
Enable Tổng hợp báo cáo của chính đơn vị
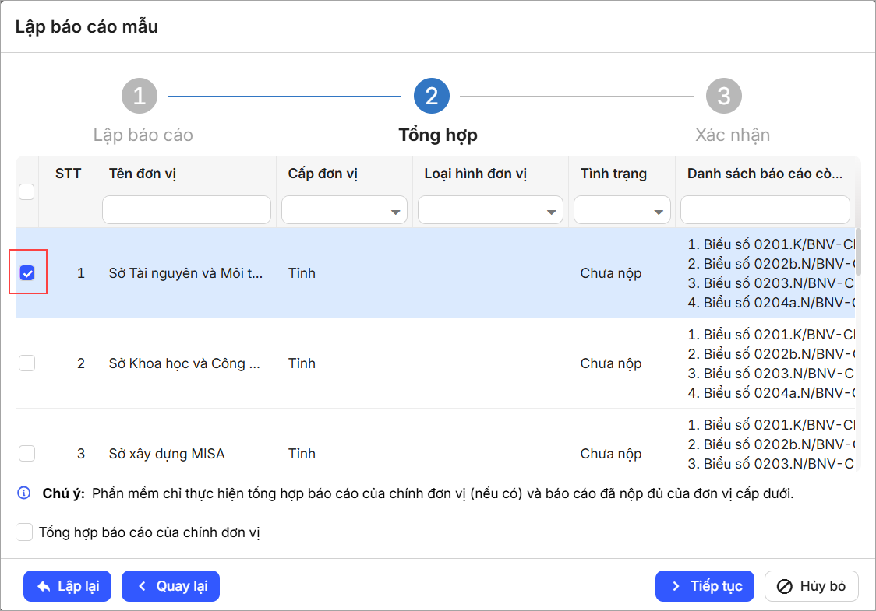(x=24, y=532)
